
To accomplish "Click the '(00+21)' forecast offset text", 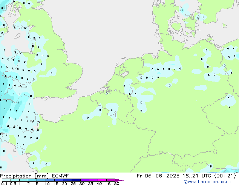I will 225,176.
